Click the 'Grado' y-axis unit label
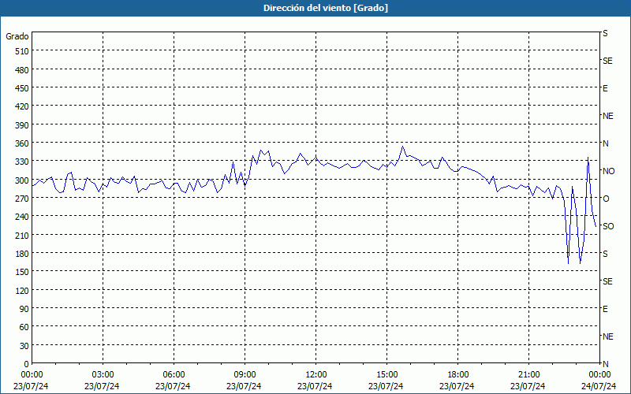This screenshot has width=631, height=394. (17, 36)
